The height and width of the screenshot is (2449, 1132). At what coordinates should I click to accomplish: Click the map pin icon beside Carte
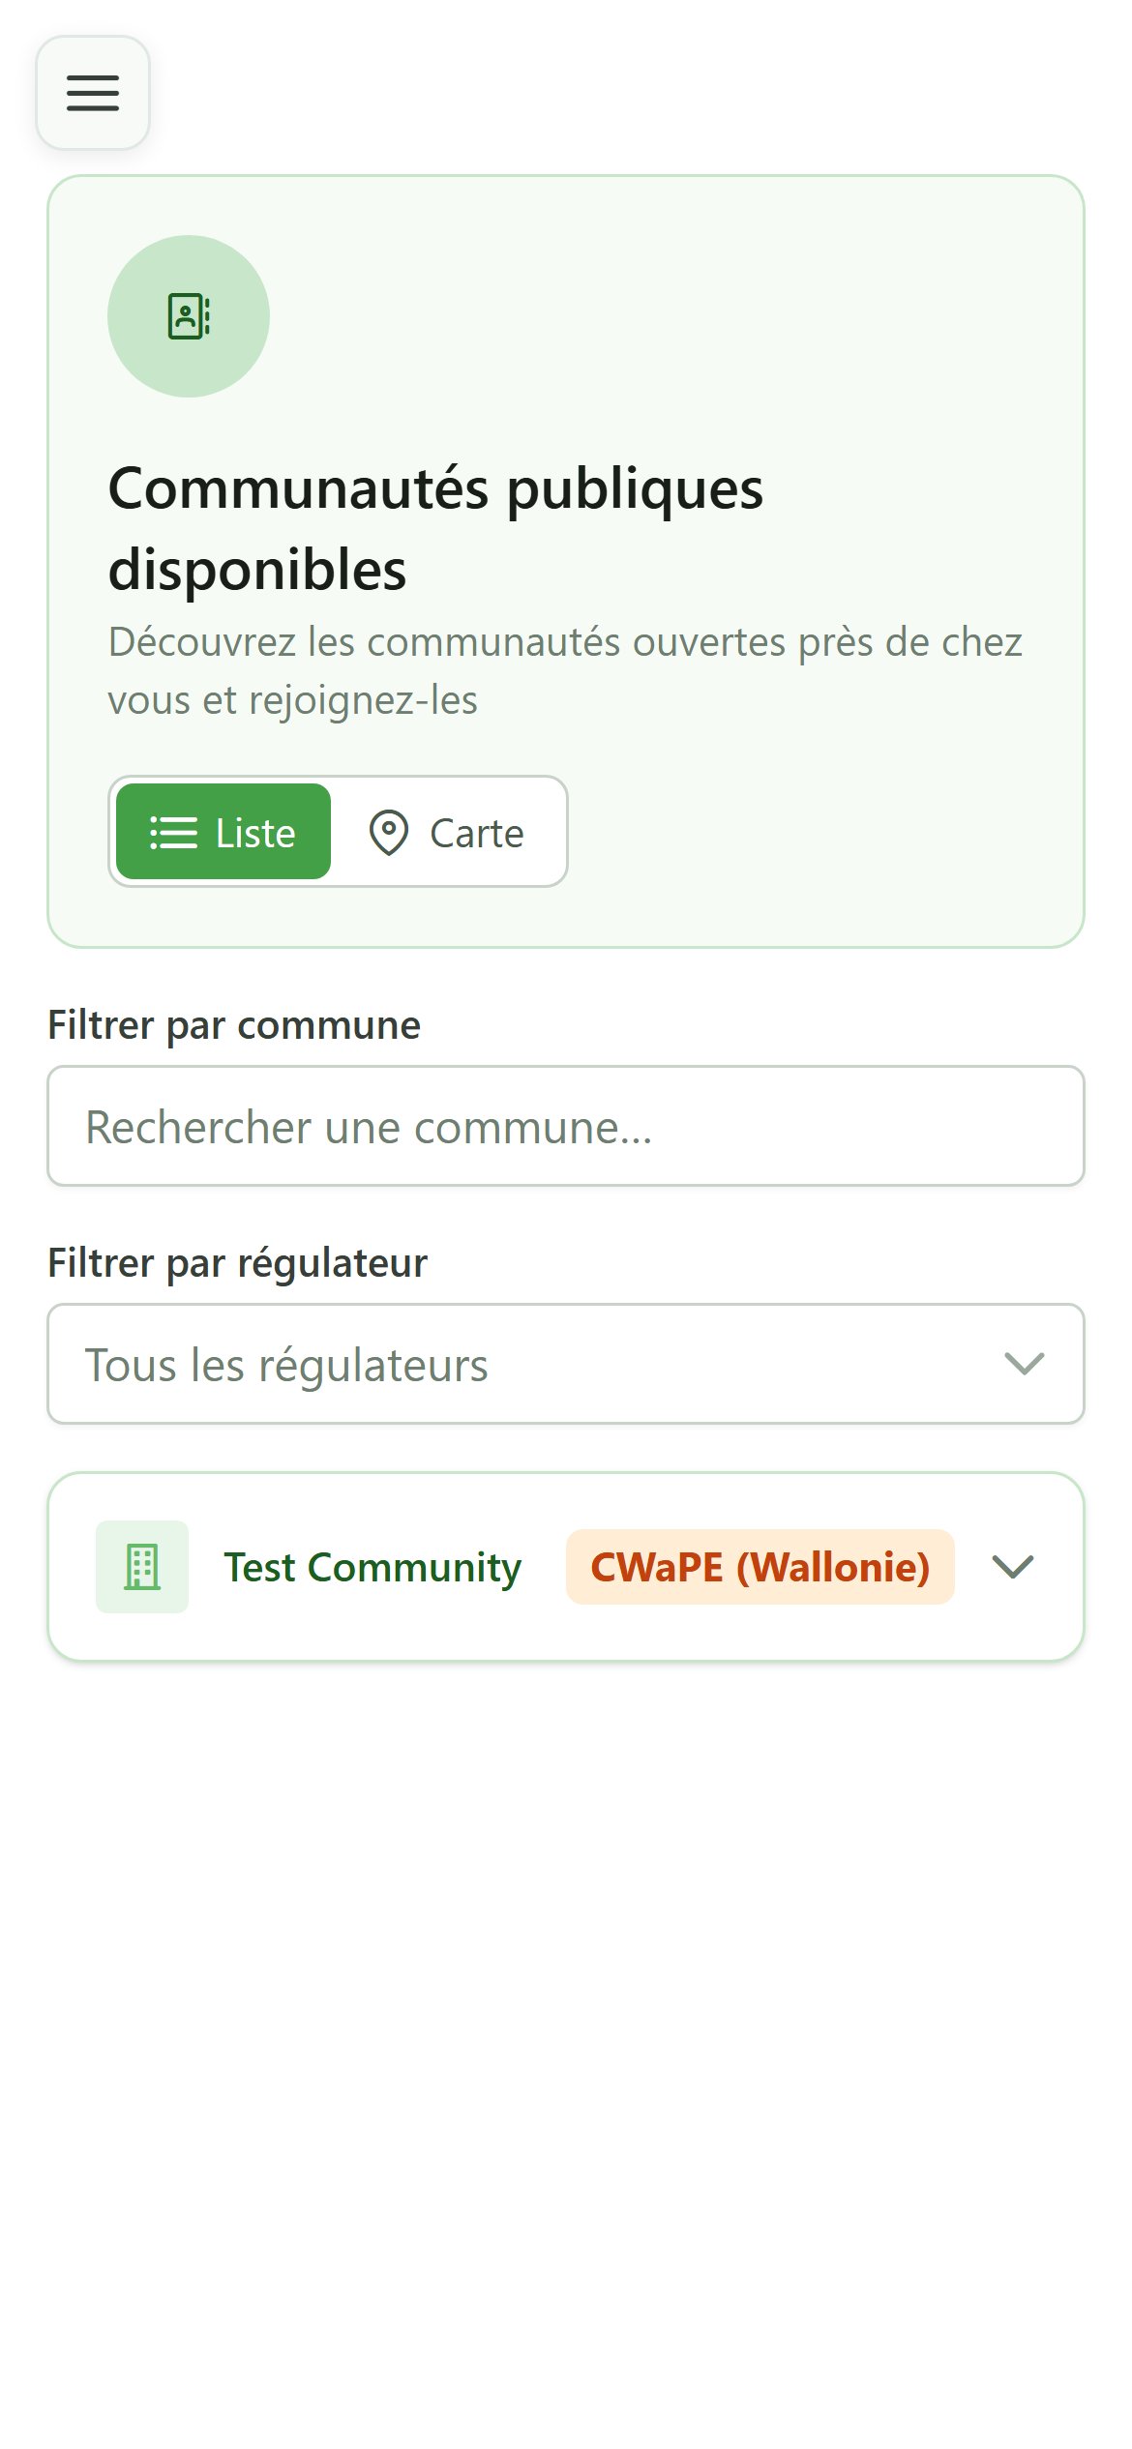click(389, 833)
